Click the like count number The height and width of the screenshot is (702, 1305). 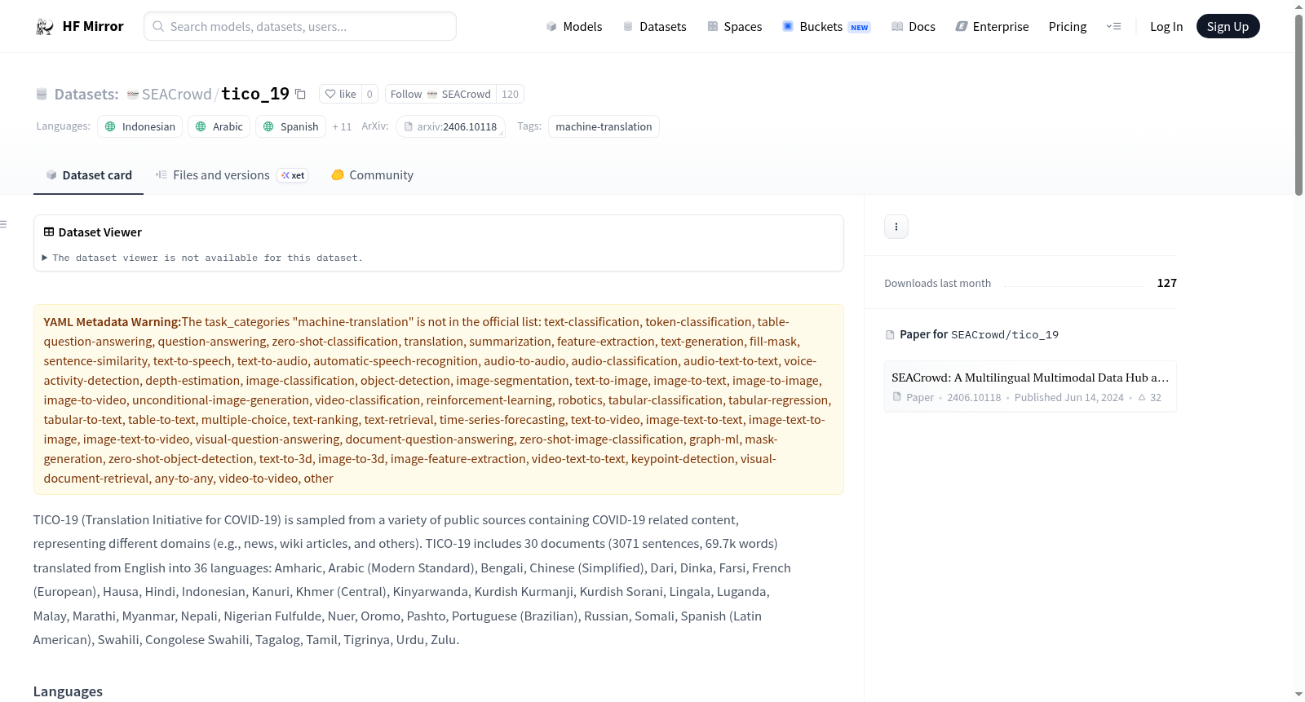tap(369, 94)
